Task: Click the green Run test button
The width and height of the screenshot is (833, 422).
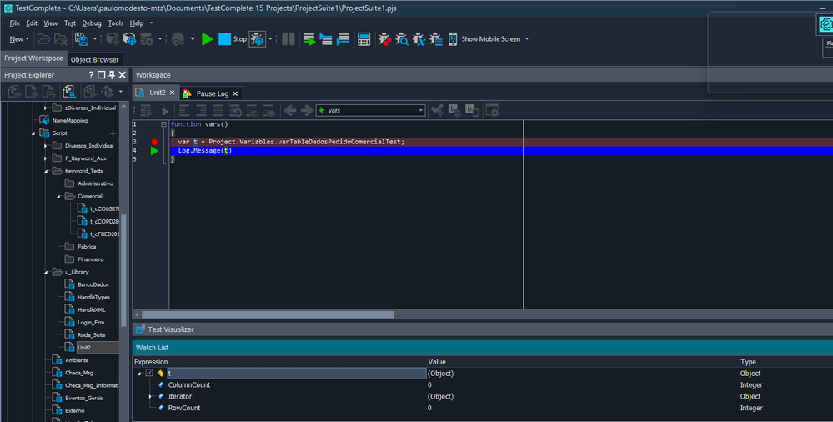Action: pyautogui.click(x=208, y=39)
